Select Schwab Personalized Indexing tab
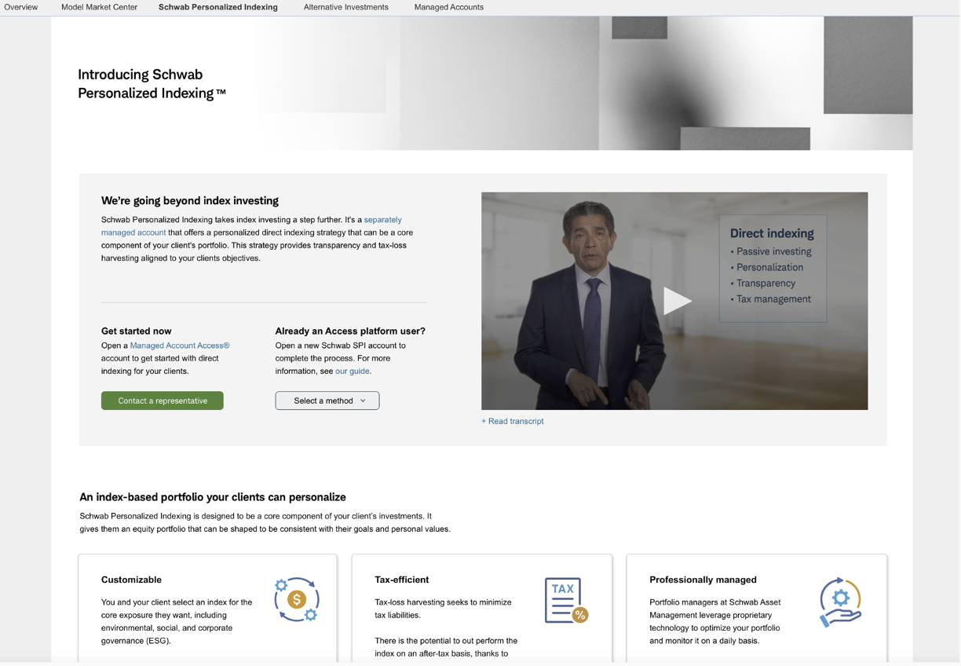 click(218, 7)
